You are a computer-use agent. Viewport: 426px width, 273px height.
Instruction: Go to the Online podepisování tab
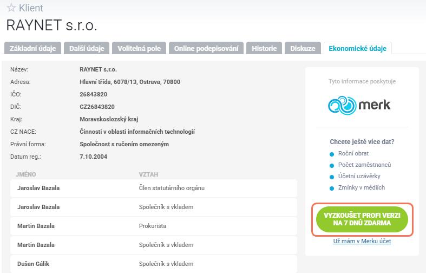coord(206,48)
